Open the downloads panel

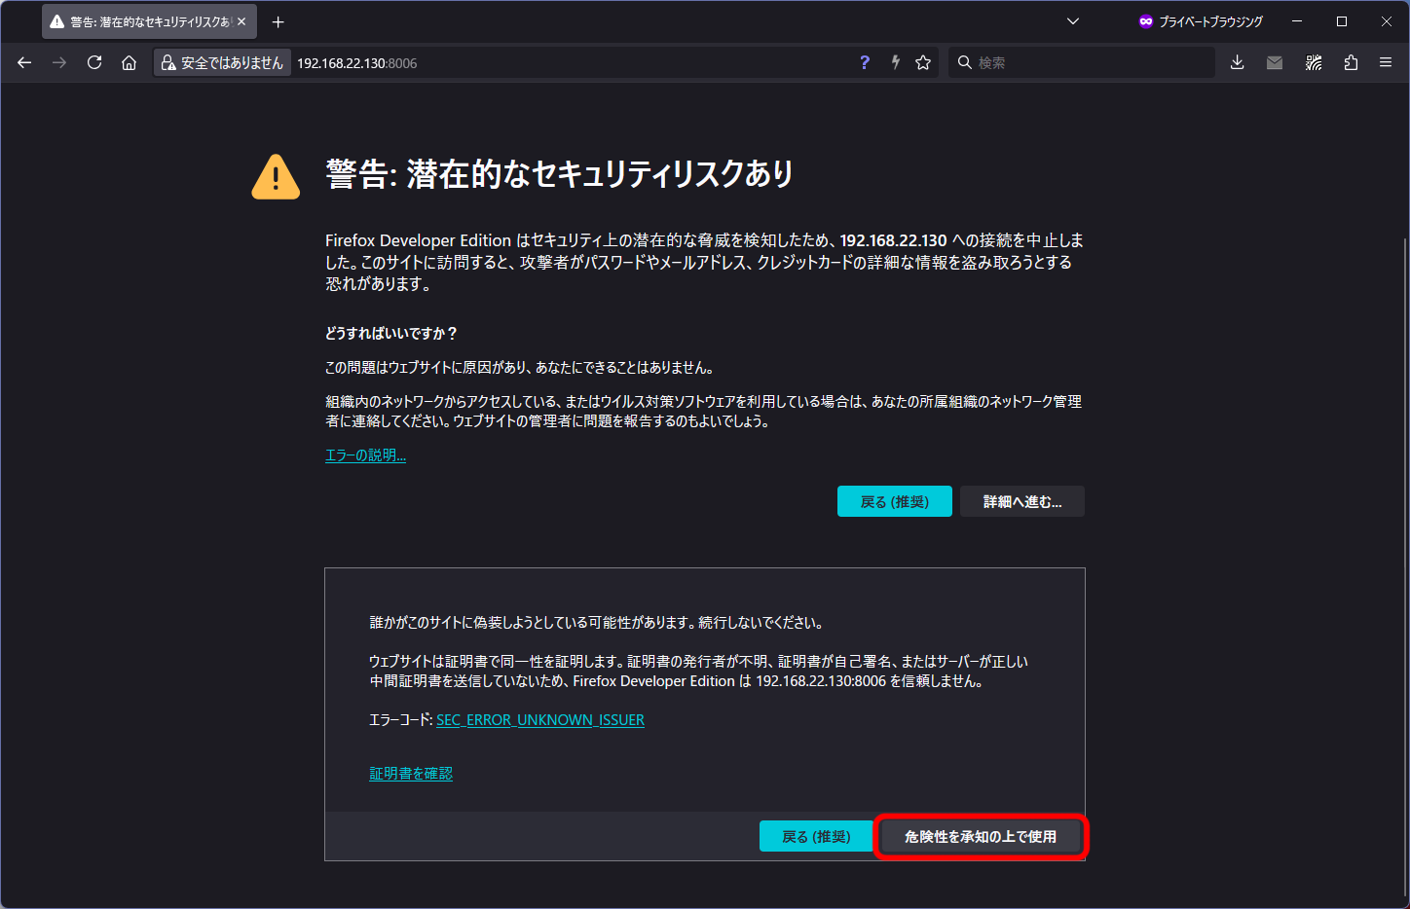point(1237,62)
